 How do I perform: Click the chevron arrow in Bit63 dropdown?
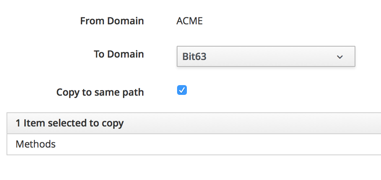(340, 57)
